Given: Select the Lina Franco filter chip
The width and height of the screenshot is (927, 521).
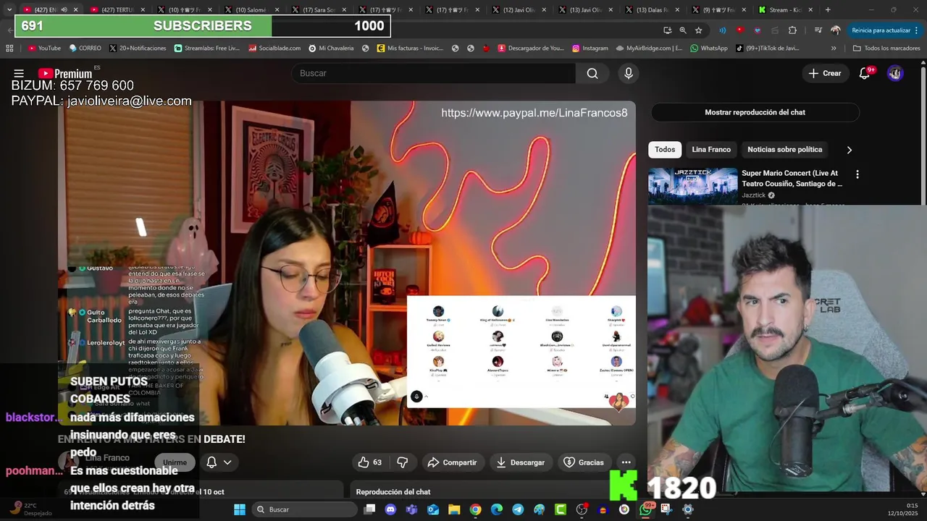Looking at the screenshot, I should [x=711, y=150].
